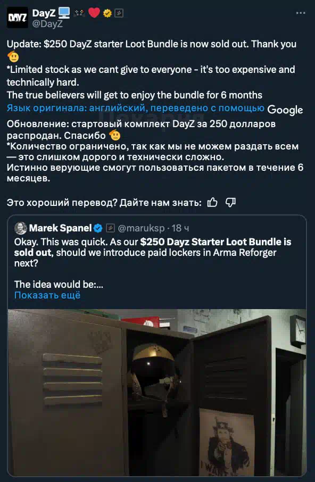Click the 18 ч timestamp
This screenshot has width=315, height=482.
(x=180, y=228)
